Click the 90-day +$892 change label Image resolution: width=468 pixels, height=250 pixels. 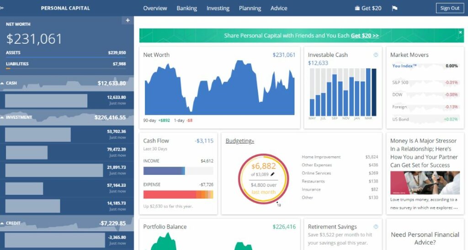[x=156, y=120]
